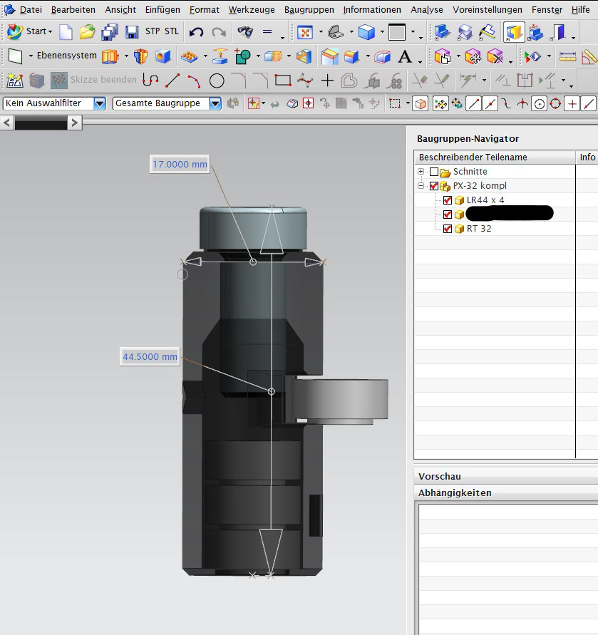Click the binoculars find icon
Screen dimensions: 598x635
pos(245,31)
